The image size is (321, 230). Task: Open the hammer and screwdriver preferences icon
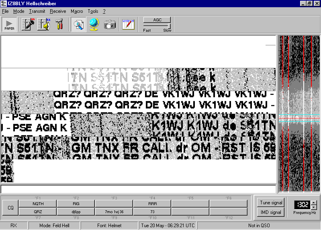pos(59,24)
